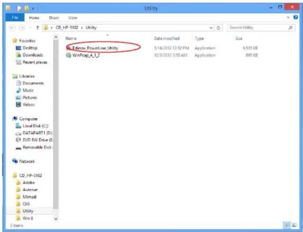The height and width of the screenshot is (232, 303).
Task: Click the Network icon in sidebar
Action: point(15,161)
